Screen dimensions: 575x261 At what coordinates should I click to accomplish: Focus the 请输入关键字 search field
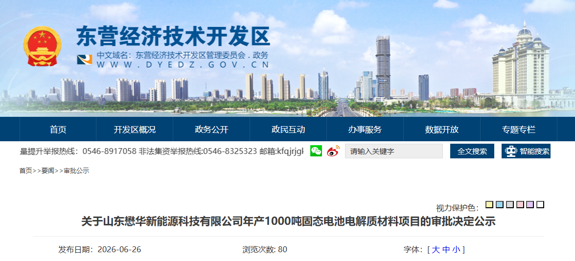(394, 151)
